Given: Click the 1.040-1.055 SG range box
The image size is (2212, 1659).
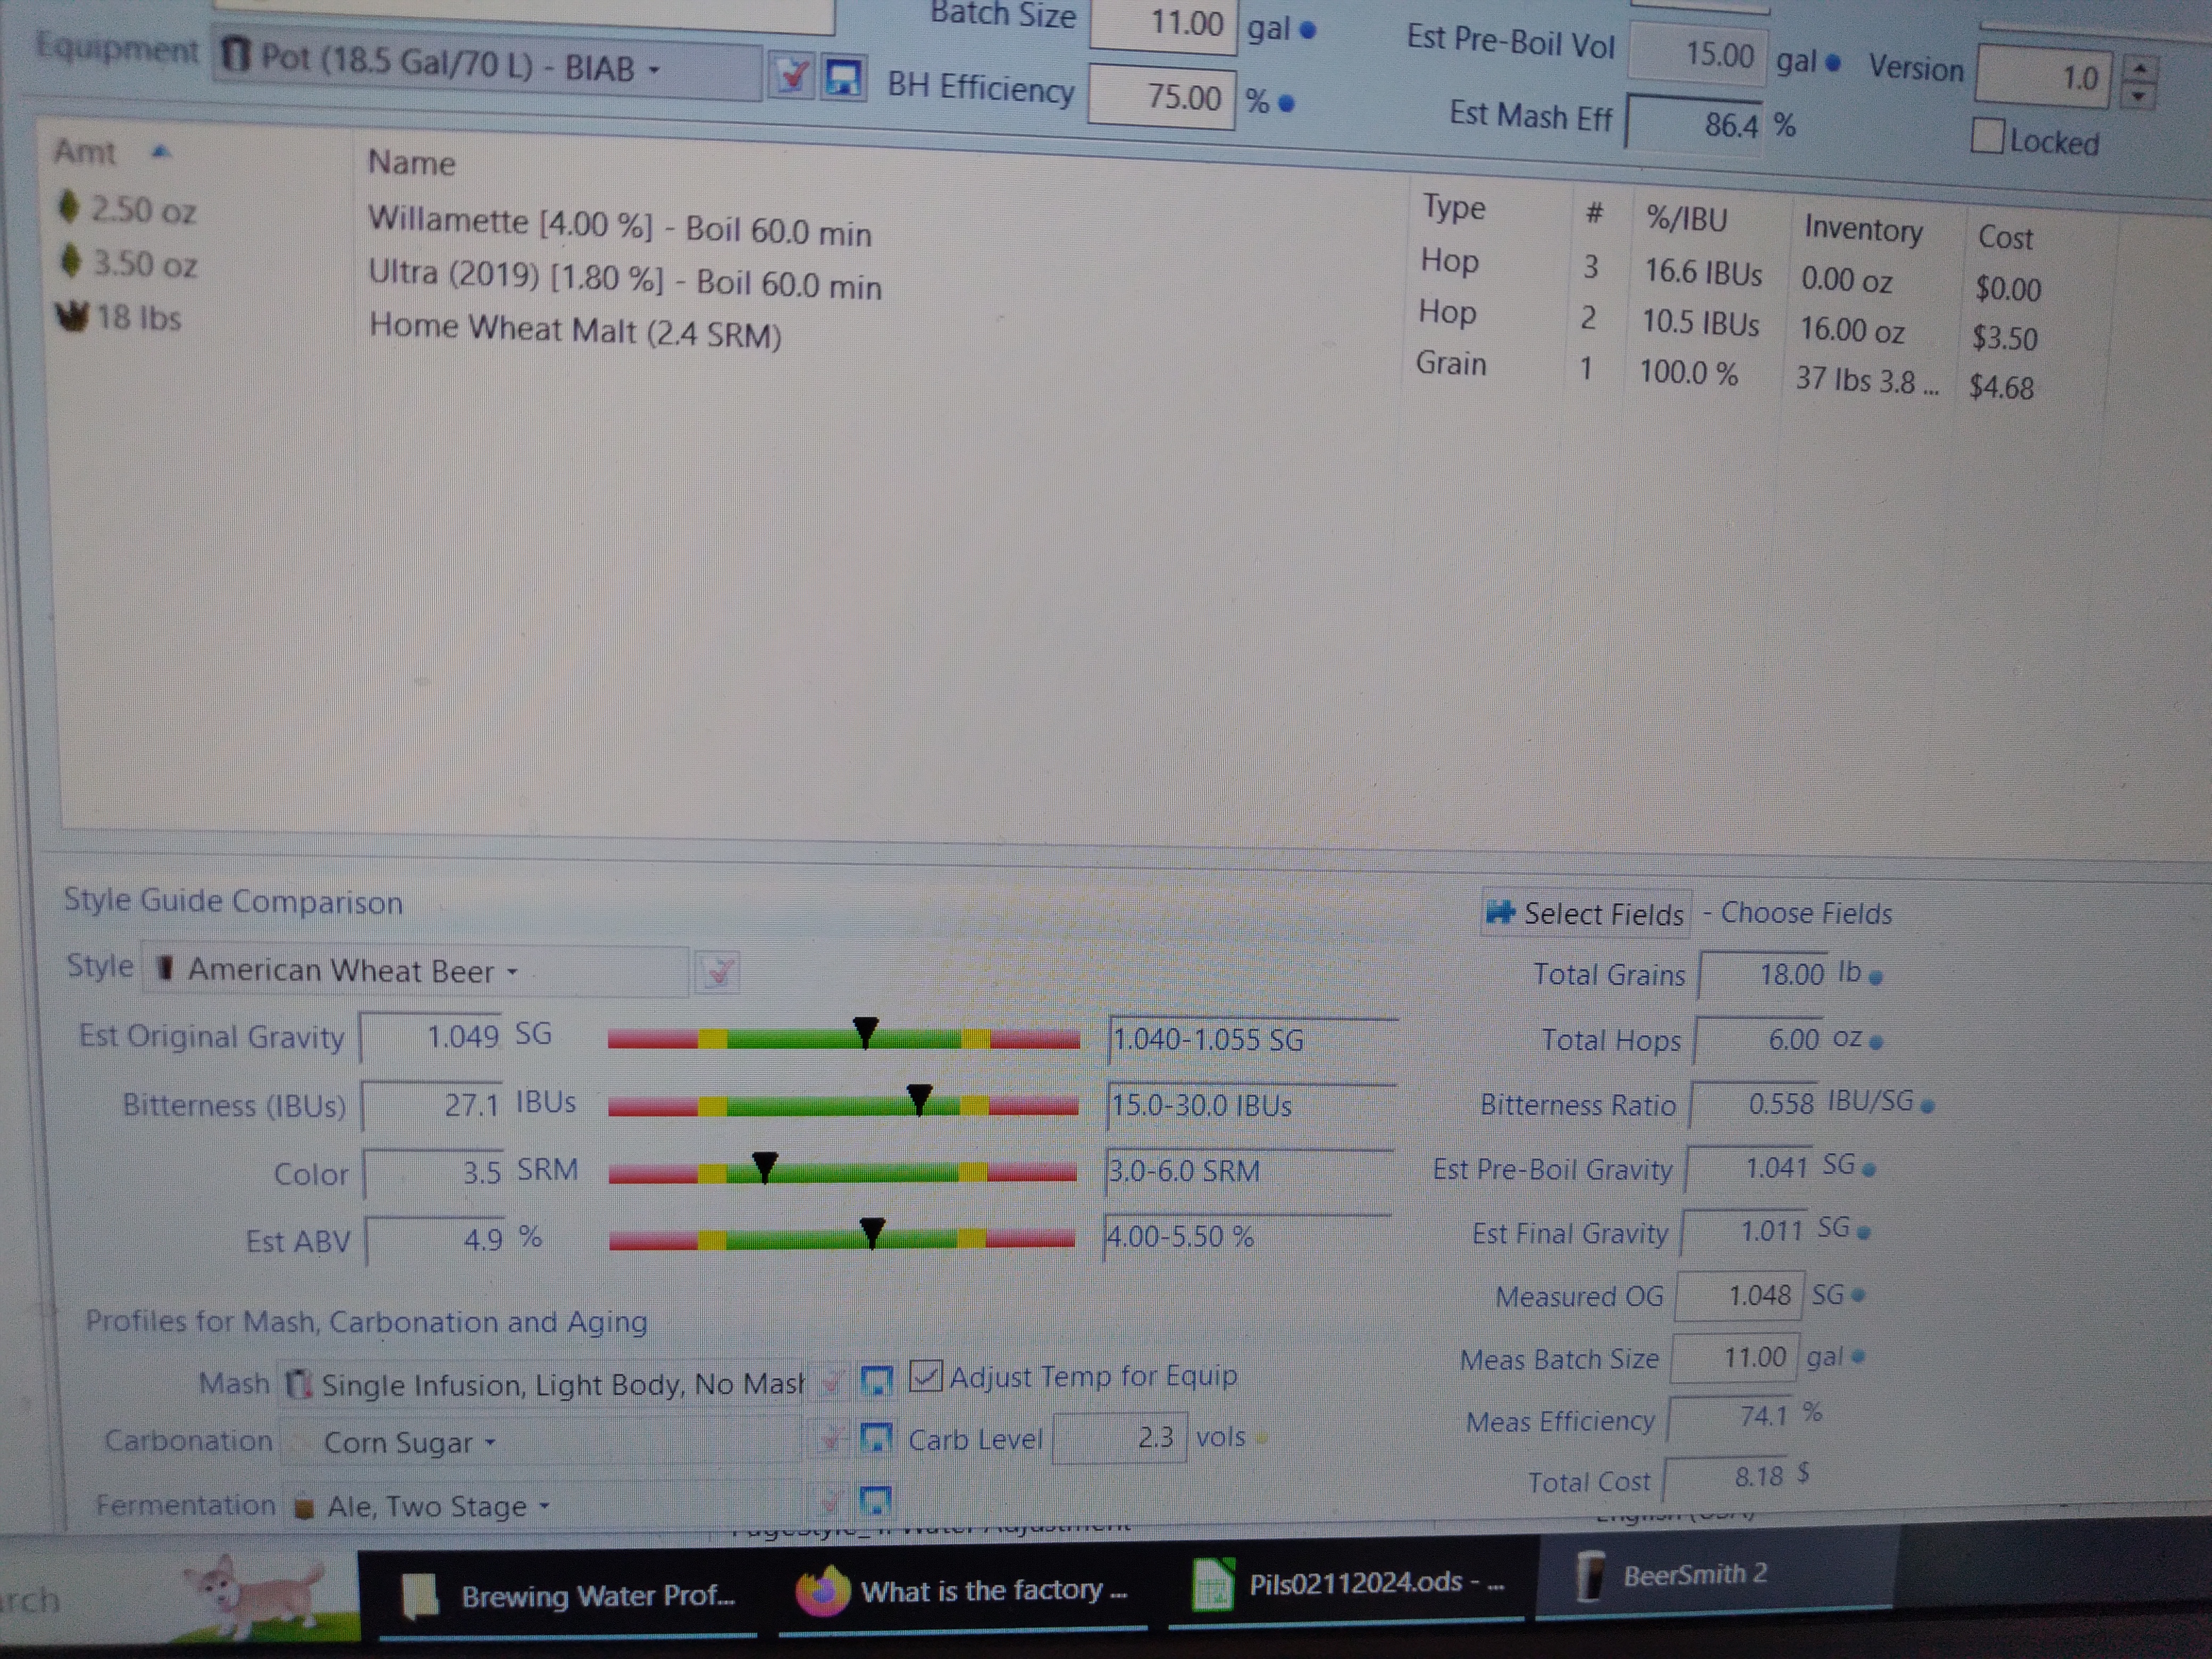Looking at the screenshot, I should tap(1253, 1040).
